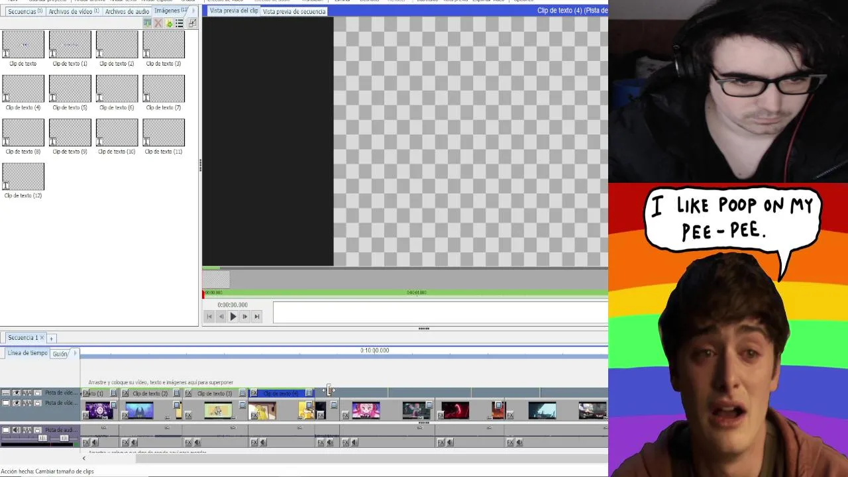Open the Secuencias tab
The image size is (848, 477).
(x=25, y=11)
